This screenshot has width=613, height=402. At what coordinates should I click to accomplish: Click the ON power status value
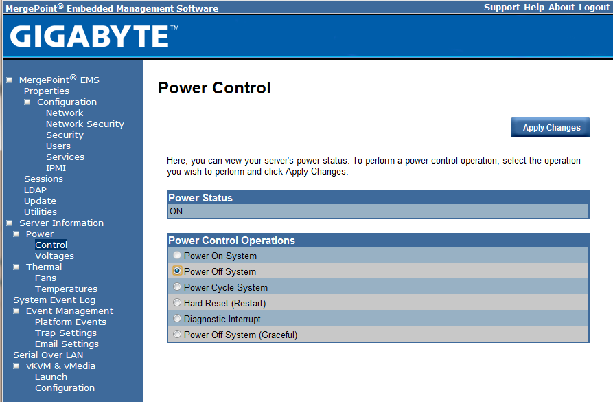176,212
